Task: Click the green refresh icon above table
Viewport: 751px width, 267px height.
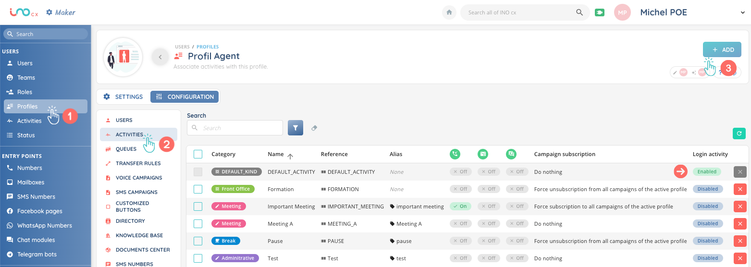Action: pos(739,133)
